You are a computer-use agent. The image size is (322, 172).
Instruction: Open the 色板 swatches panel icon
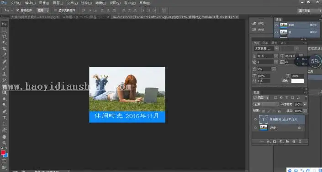coord(254,30)
